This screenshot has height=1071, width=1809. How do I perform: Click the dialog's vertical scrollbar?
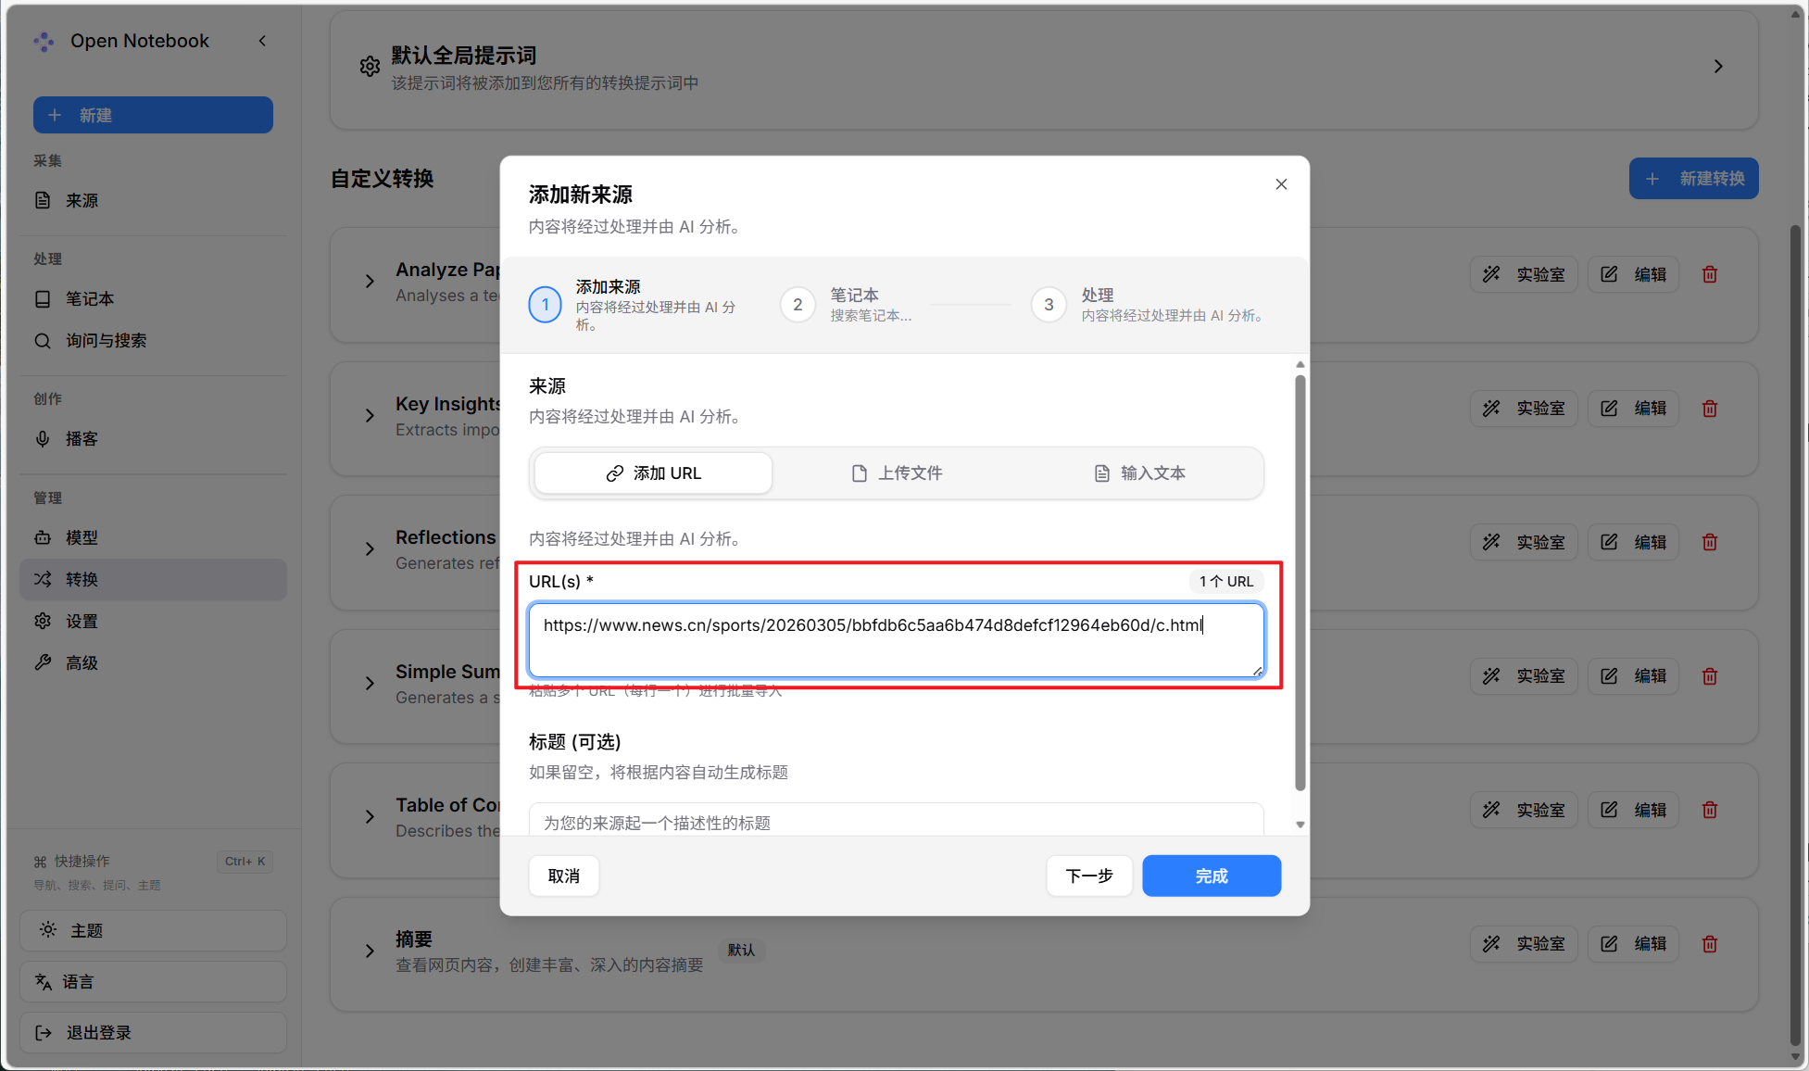click(1300, 584)
